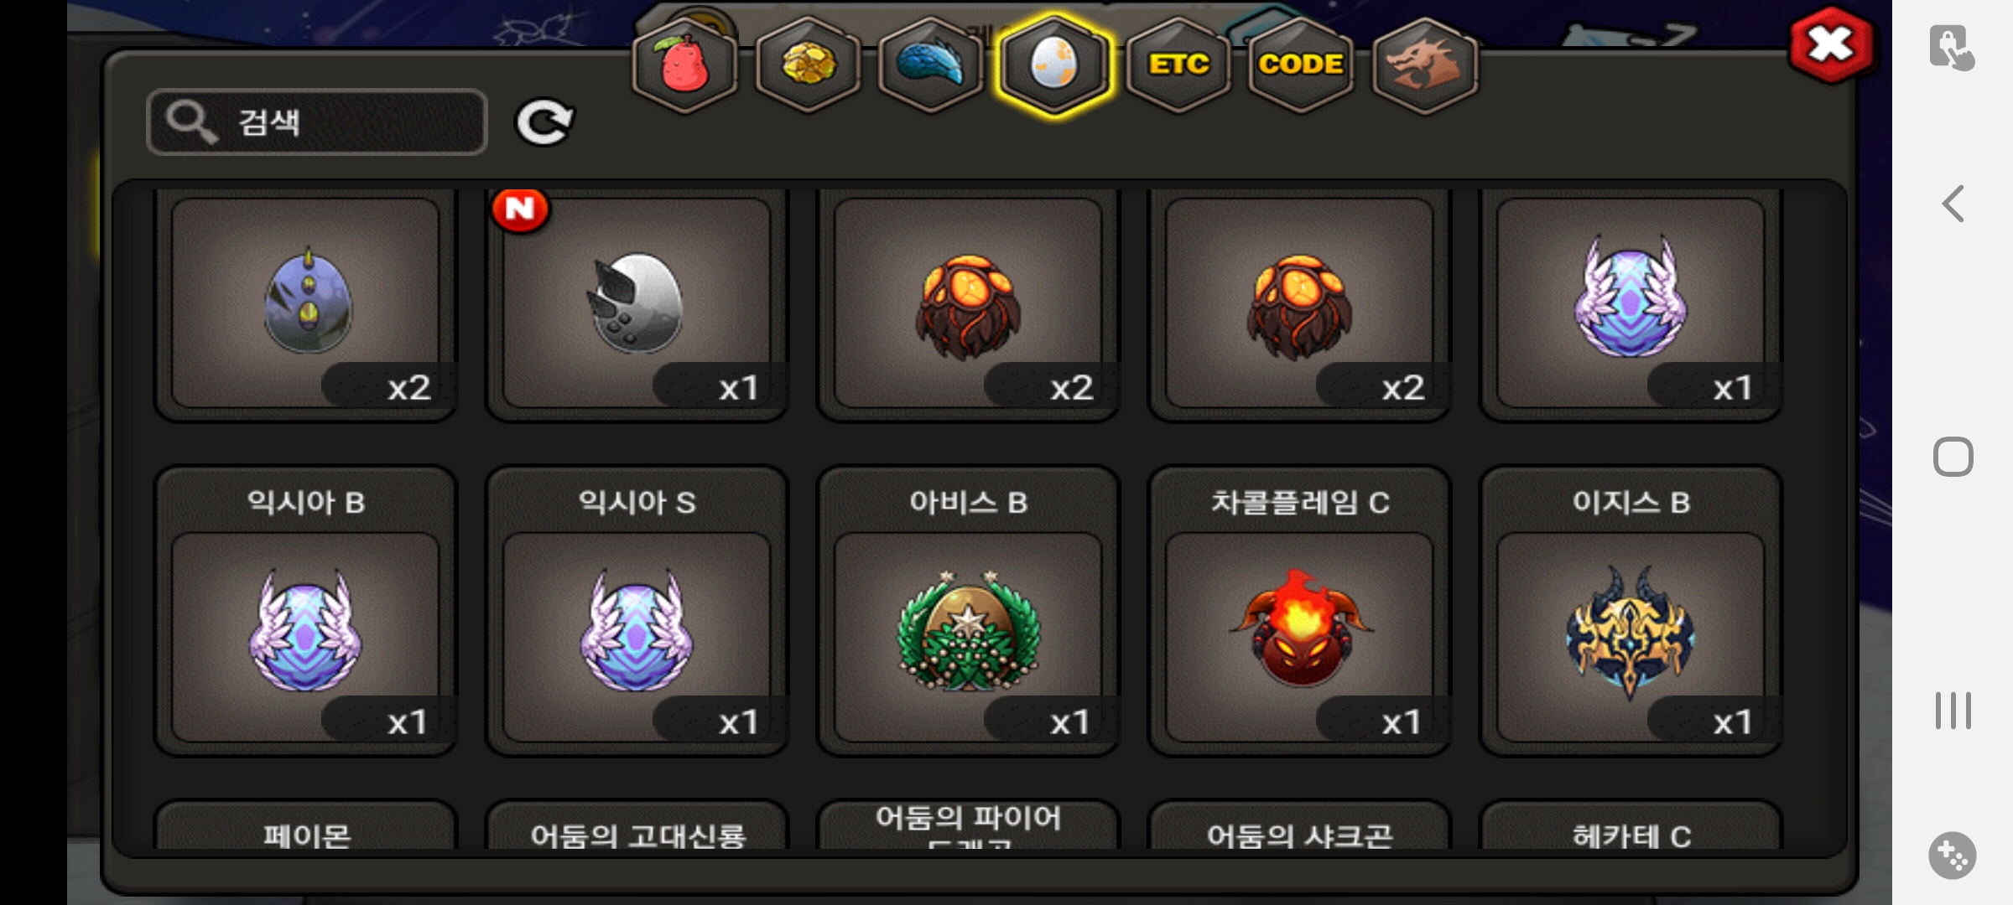Select the 이지스 B armored egg
The image size is (2013, 905).
tap(1631, 611)
